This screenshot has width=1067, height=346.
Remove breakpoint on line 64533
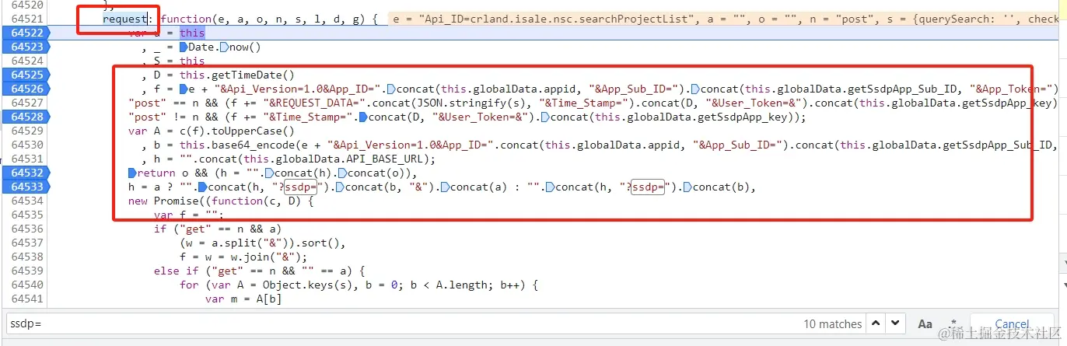[x=26, y=187]
